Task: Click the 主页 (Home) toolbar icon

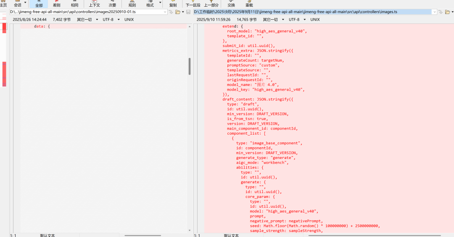Action: pyautogui.click(x=3, y=4)
